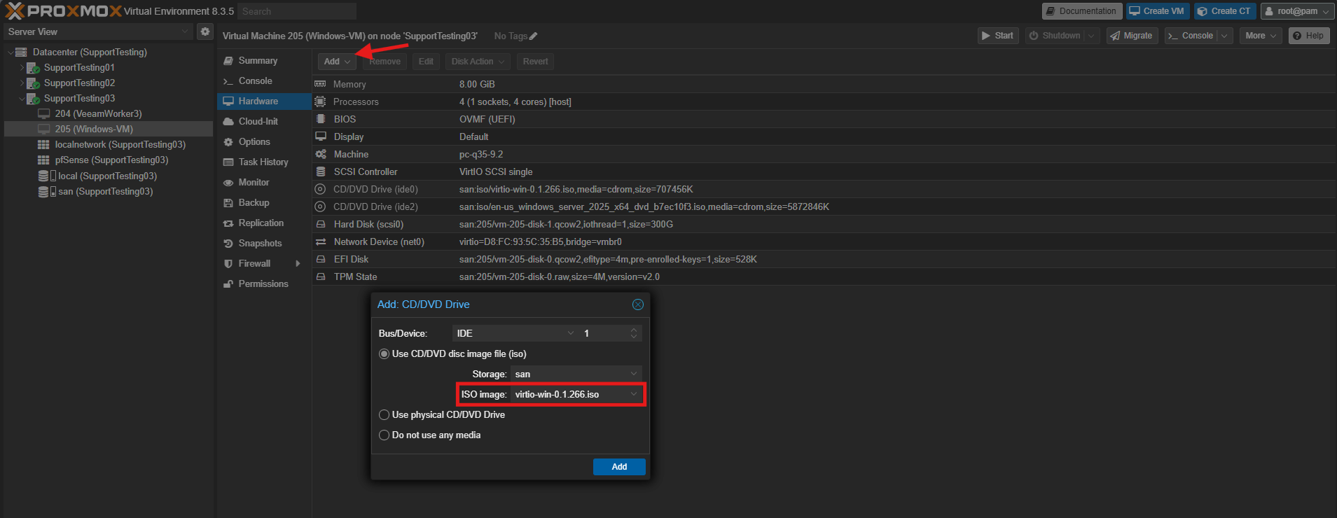Click the Documentation button
The width and height of the screenshot is (1337, 518).
point(1081,11)
